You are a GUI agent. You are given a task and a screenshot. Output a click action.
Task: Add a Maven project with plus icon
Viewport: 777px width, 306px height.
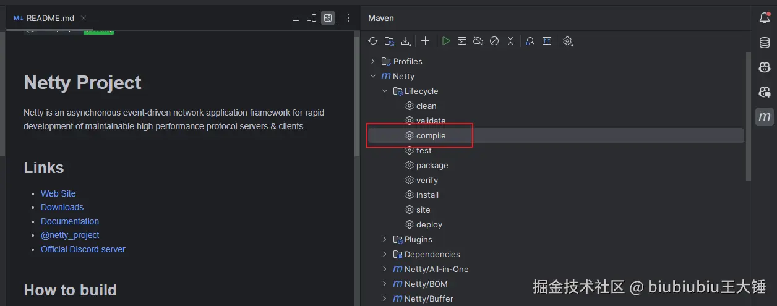pyautogui.click(x=426, y=41)
